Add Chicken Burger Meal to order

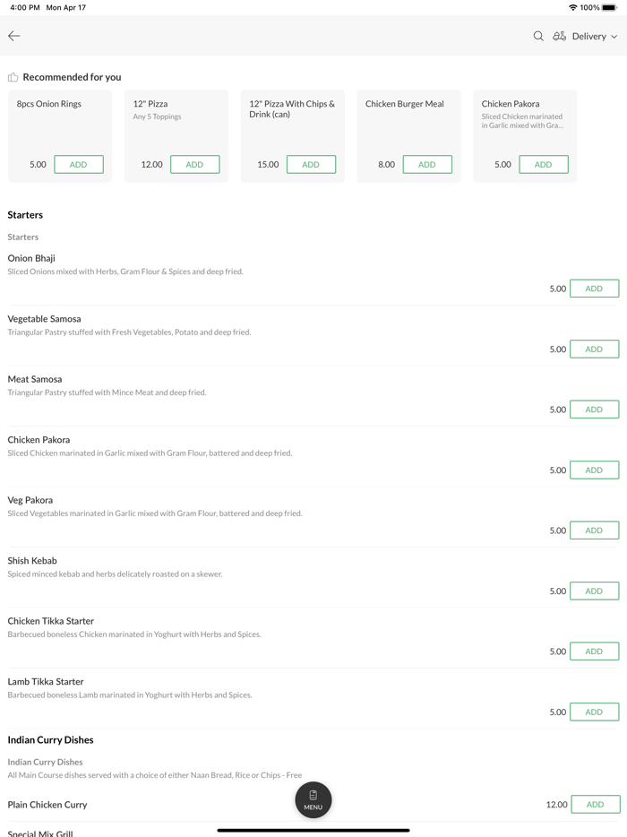click(427, 164)
